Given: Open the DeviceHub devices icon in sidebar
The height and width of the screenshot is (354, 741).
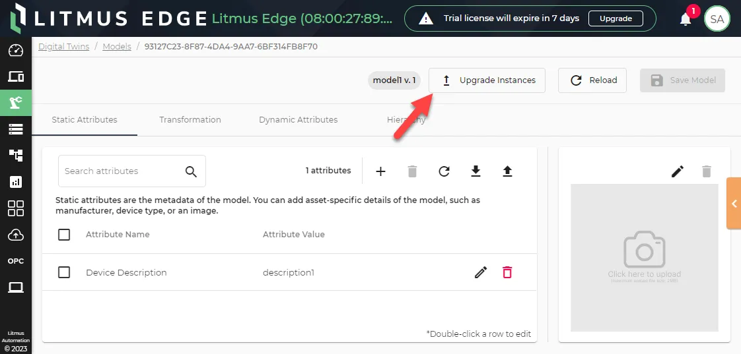Looking at the screenshot, I should 16,76.
